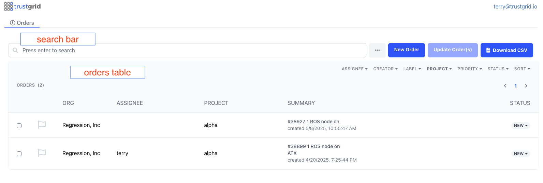Click the flag icon for order #38899
Image resolution: width=543 pixels, height=183 pixels.
click(42, 153)
